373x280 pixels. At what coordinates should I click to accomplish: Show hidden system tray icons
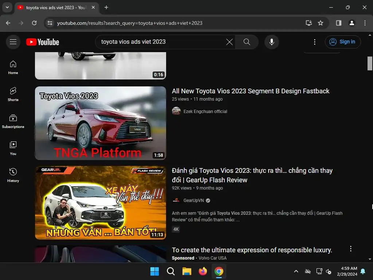296,271
